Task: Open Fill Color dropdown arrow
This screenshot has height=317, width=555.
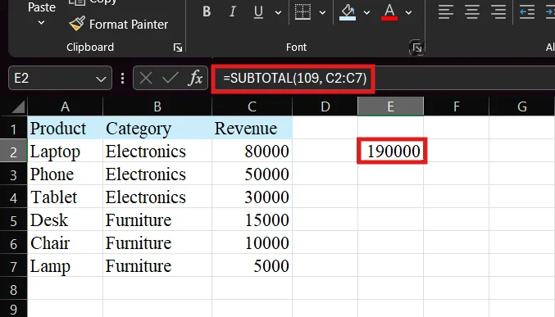Action: pos(366,13)
